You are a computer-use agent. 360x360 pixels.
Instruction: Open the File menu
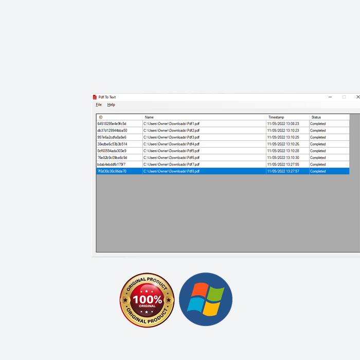pos(99,105)
